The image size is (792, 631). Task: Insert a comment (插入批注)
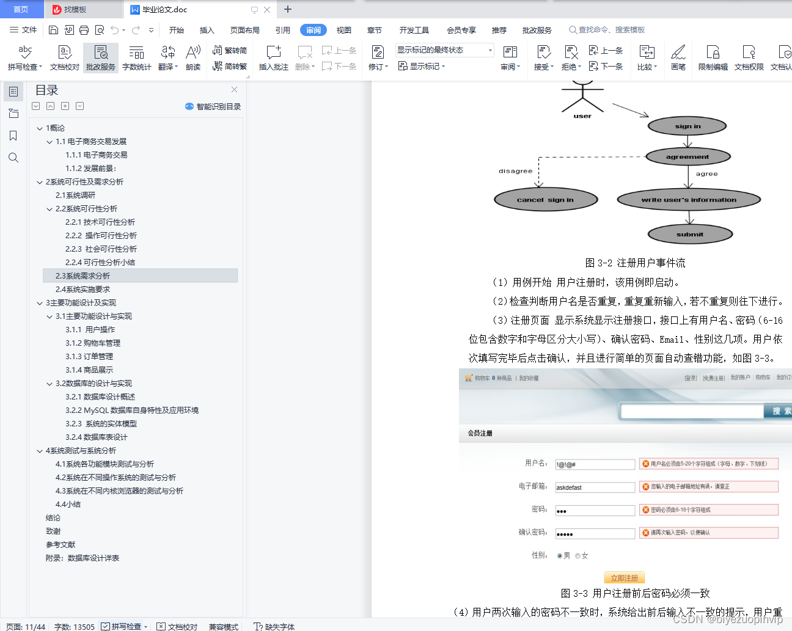point(273,58)
